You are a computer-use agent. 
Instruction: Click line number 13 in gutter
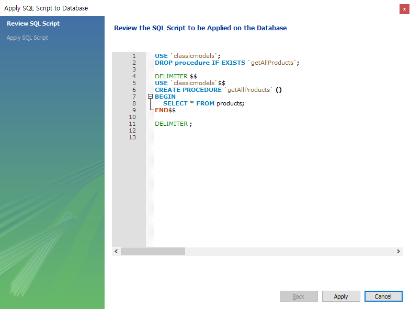click(132, 137)
